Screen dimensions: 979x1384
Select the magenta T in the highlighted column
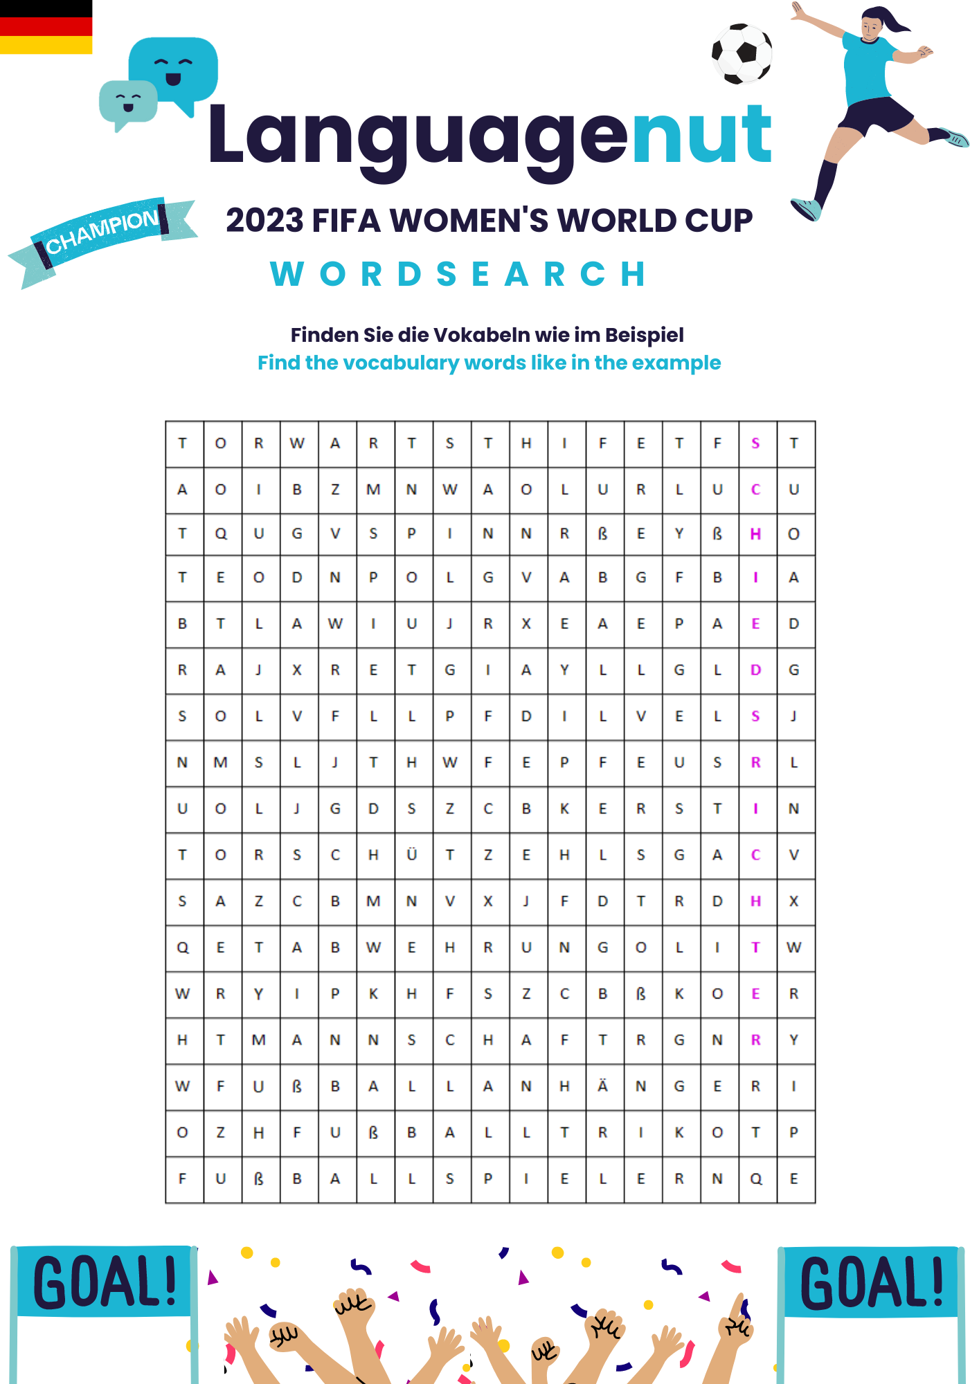755,947
